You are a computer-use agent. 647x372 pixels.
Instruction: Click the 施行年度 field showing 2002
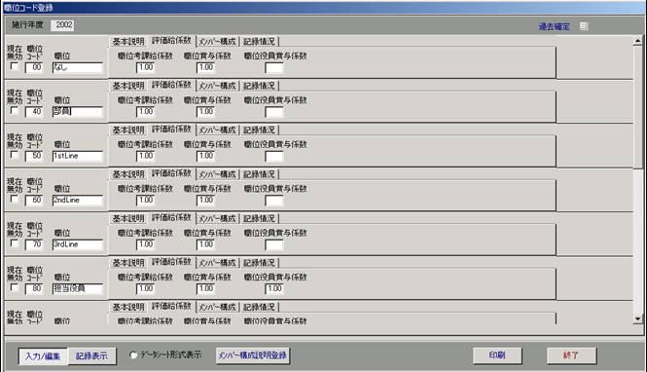point(62,25)
